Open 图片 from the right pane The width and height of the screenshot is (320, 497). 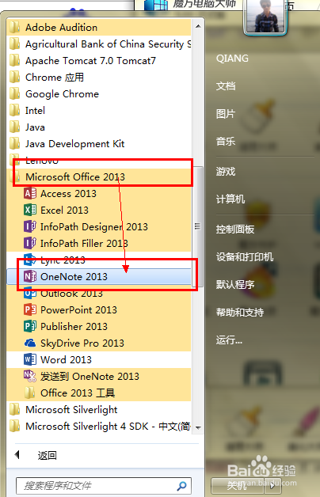(226, 113)
